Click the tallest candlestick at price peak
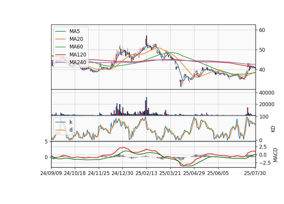 [146, 41]
